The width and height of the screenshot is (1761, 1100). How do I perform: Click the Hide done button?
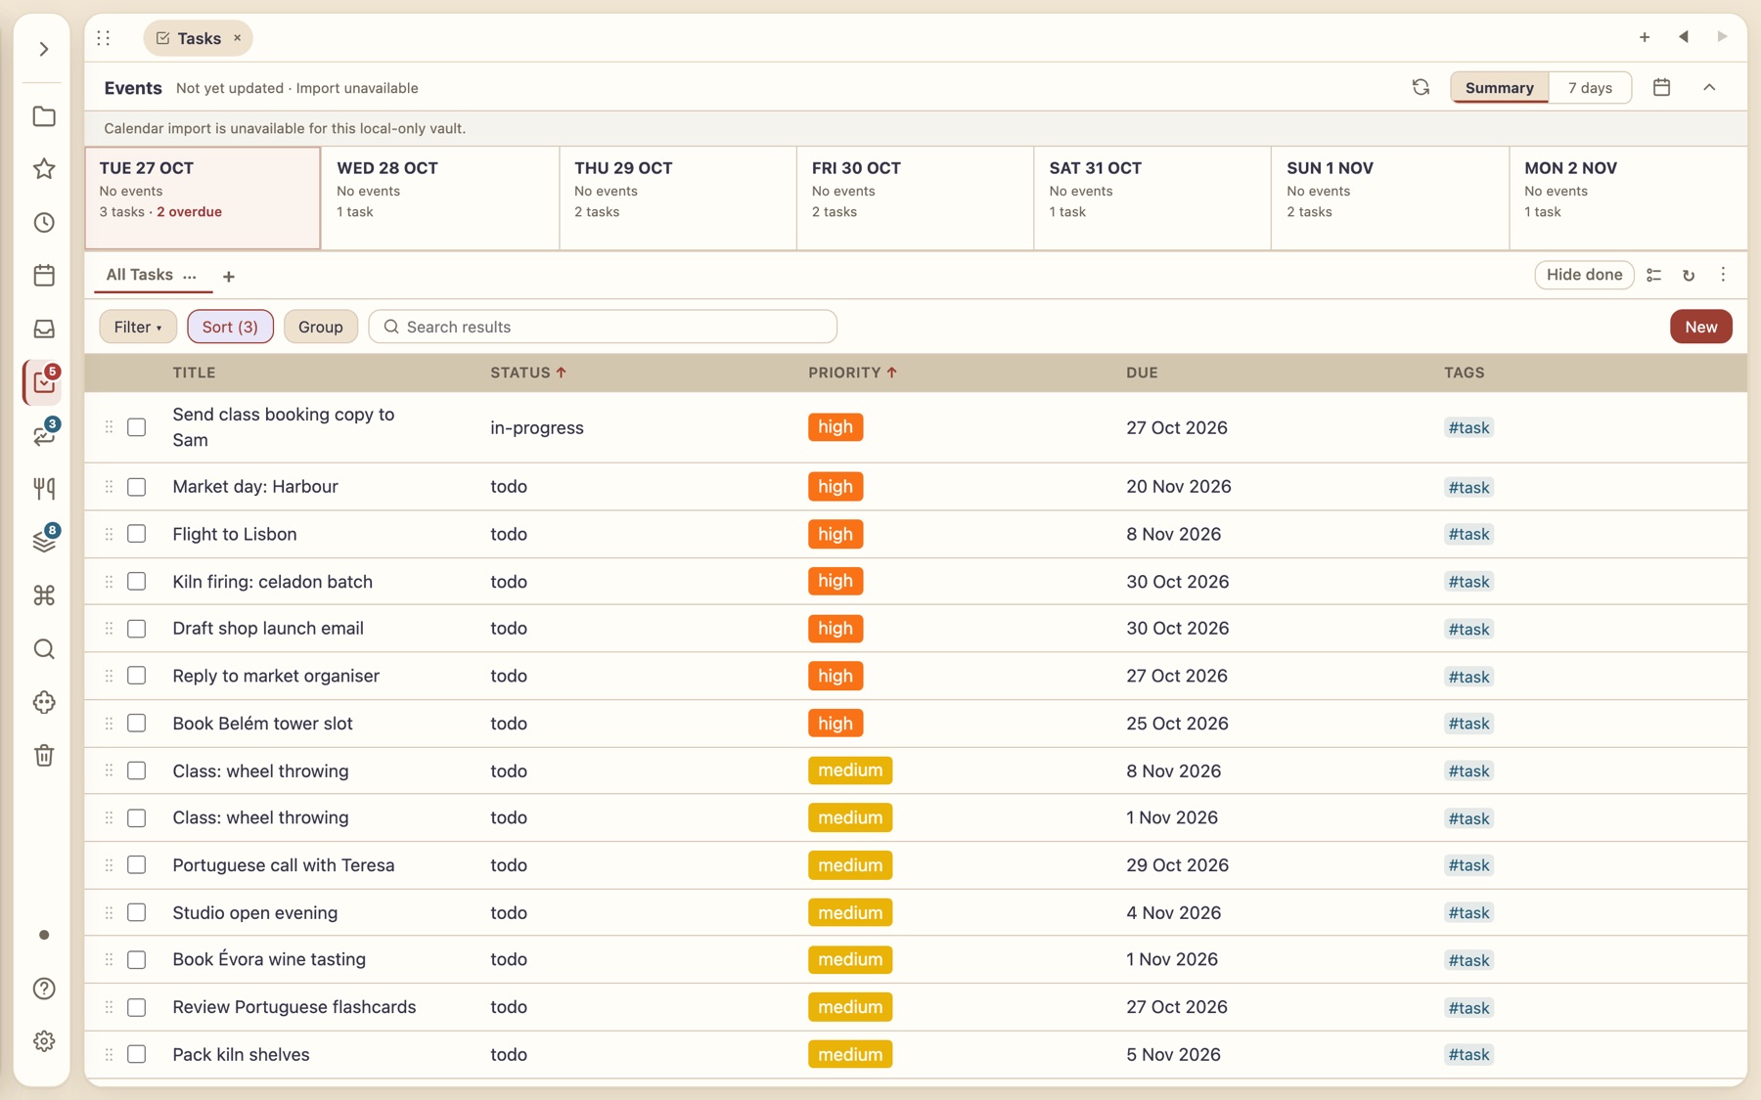[1584, 275]
